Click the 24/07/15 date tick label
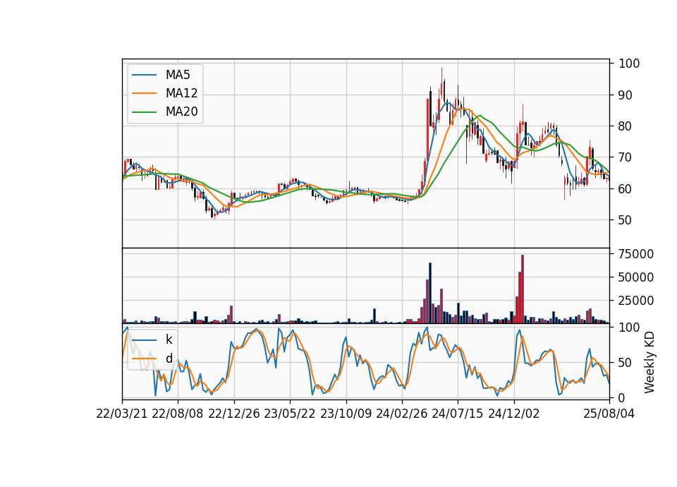The height and width of the screenshot is (487, 677). click(x=458, y=414)
